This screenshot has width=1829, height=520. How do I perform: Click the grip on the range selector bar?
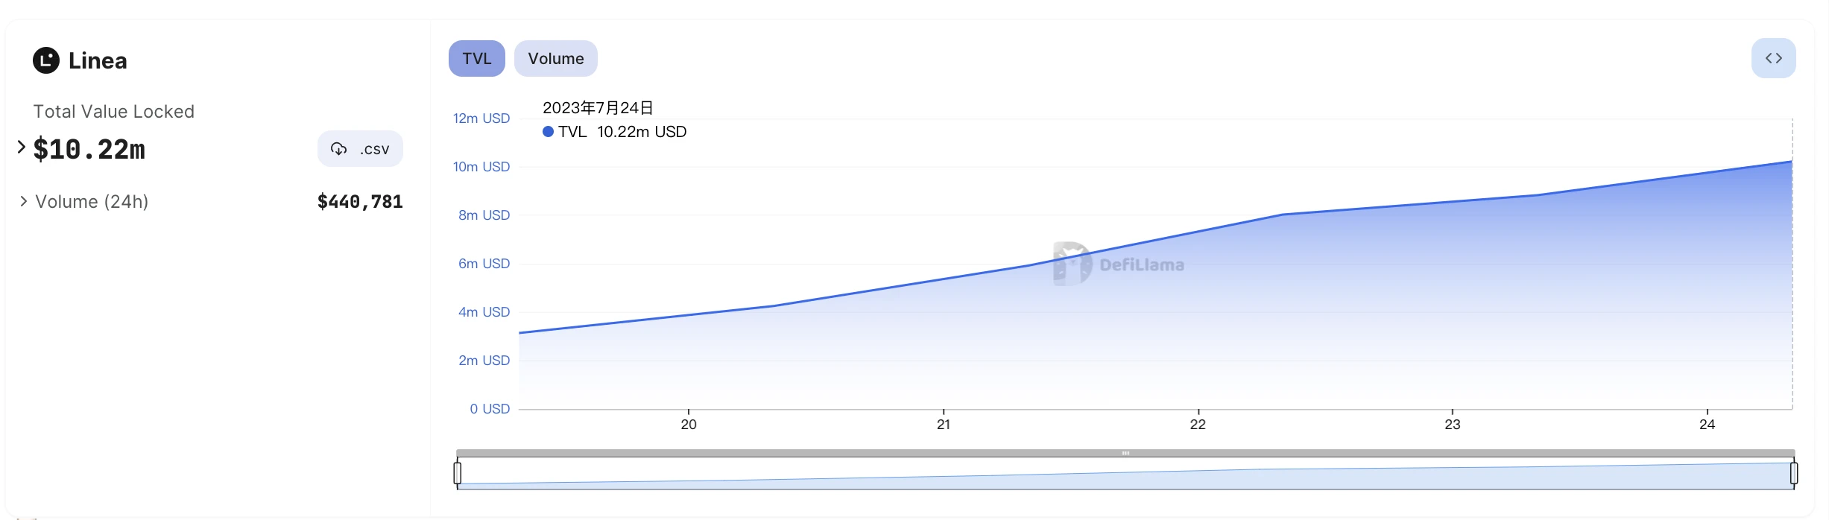(x=1125, y=453)
